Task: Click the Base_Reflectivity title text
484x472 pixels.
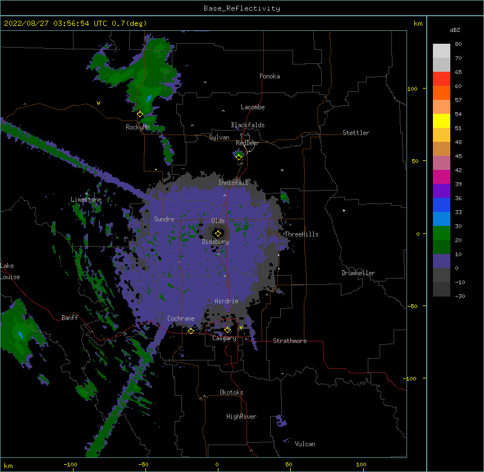Action: click(x=242, y=8)
